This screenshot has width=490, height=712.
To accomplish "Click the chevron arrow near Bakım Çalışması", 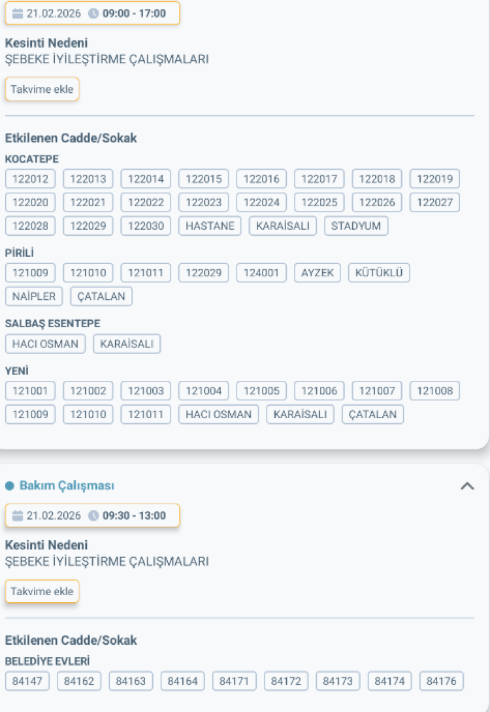I will [x=468, y=485].
